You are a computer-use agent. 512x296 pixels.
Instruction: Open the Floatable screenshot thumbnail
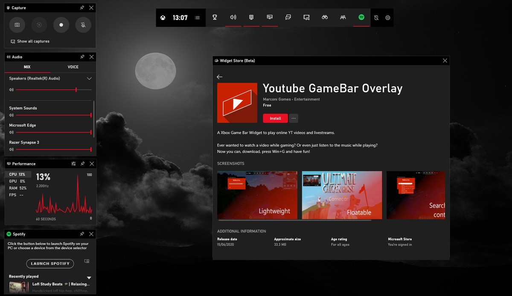pos(342,195)
